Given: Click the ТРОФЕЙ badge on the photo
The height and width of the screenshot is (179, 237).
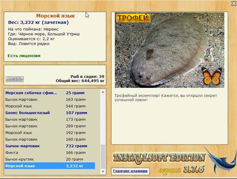Looking at the screenshot, I should (133, 18).
